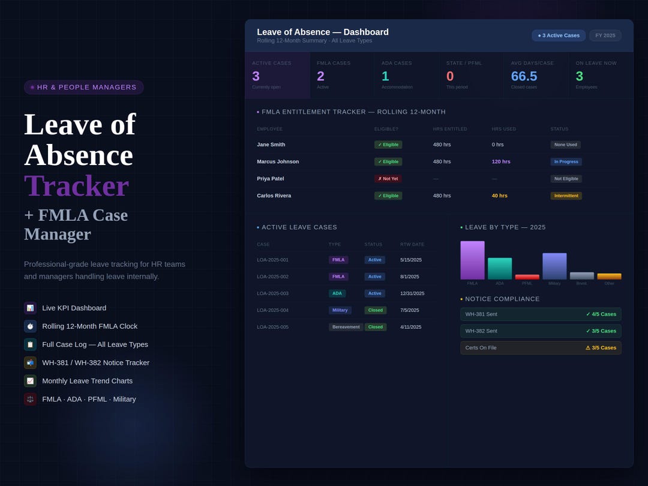Click case LOA-2025-004

[272, 310]
